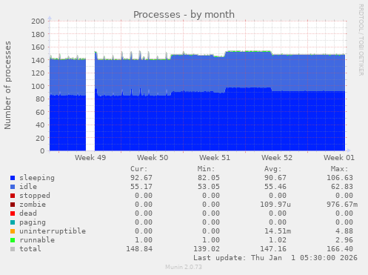
Task: Click the 'Week 50' axis label
Action: coord(153,158)
